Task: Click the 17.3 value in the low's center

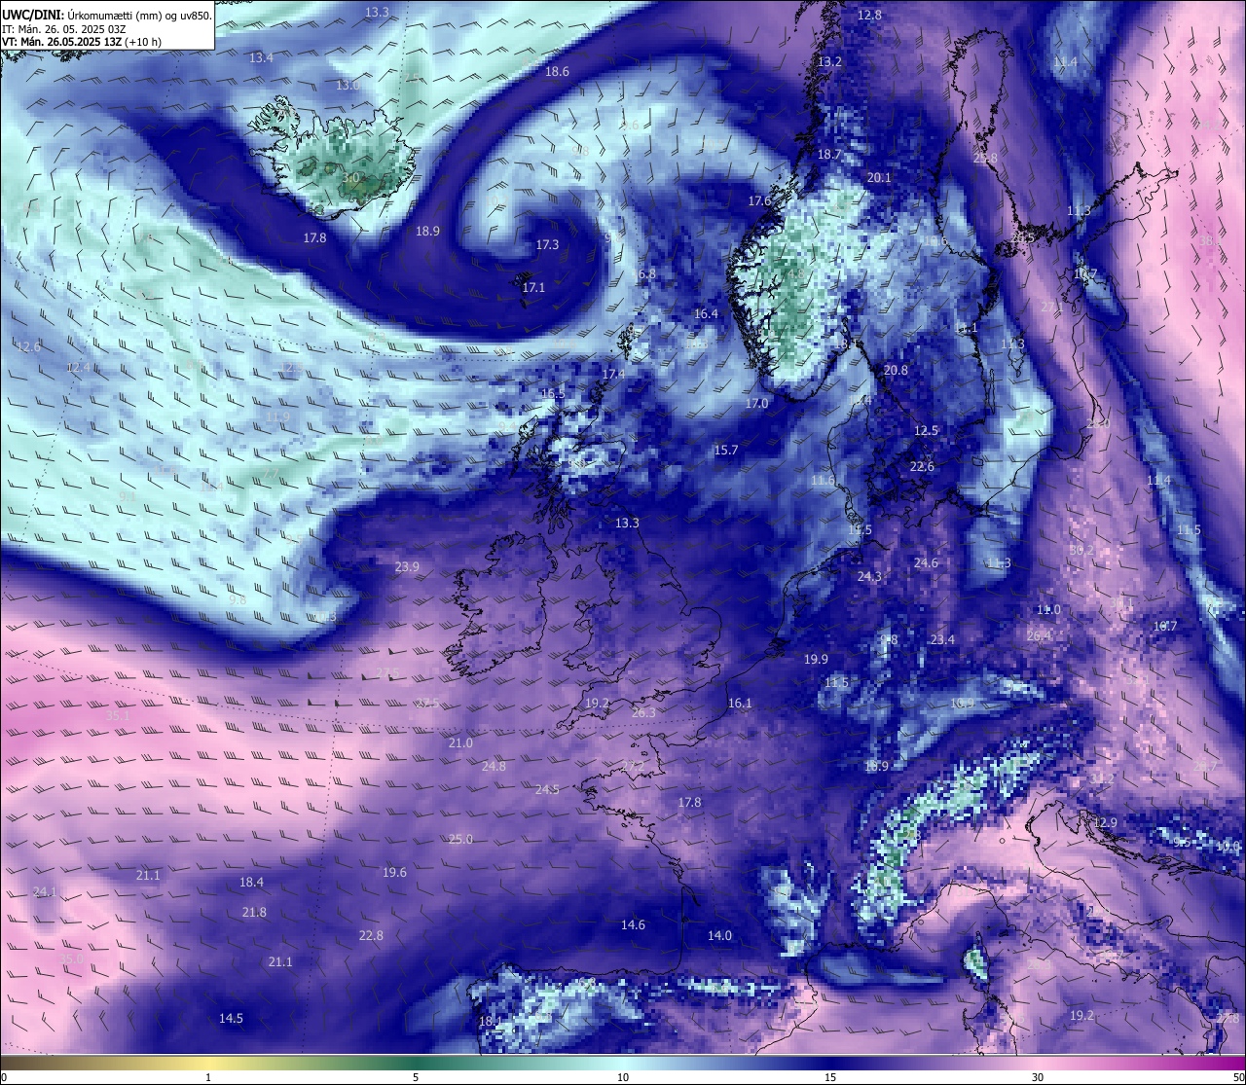Action: coord(547,245)
